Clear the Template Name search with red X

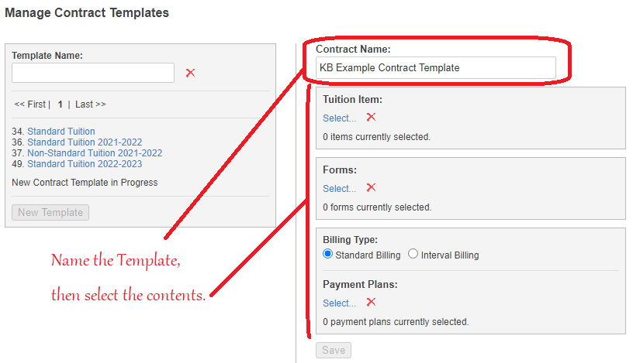coord(190,73)
